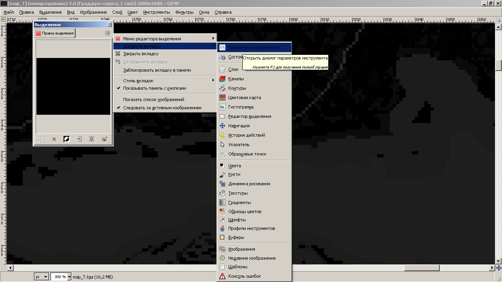Screen dimensions: 502x282
Task: Click the Select All icon in Selection dialog
Action: pyautogui.click(x=42, y=139)
